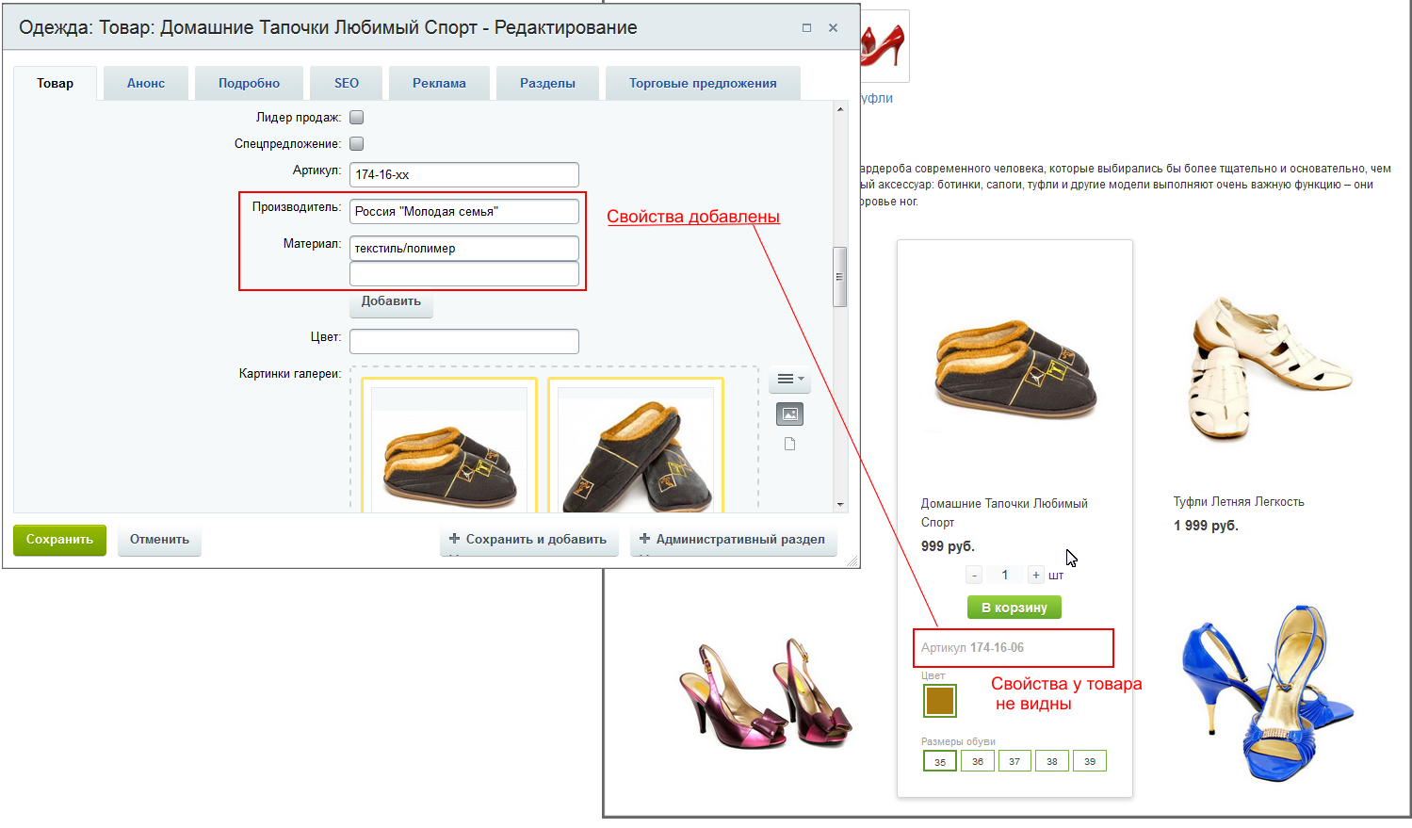Screen dimensions: 1412x828
Task: Click the 999 руб. price text
Action: [948, 546]
